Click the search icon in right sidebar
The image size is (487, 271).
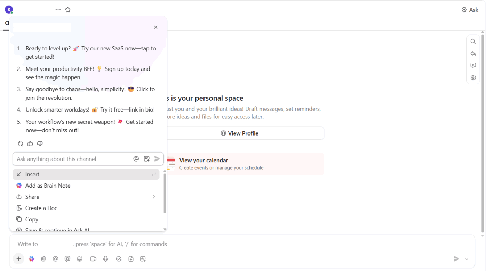(x=473, y=41)
